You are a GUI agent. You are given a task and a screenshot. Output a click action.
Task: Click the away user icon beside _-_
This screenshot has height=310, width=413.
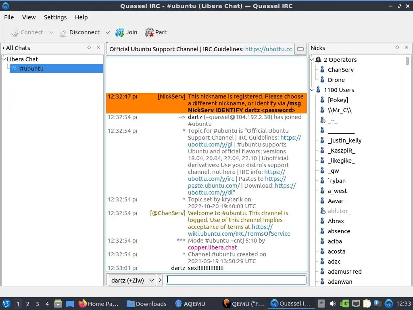click(x=322, y=120)
